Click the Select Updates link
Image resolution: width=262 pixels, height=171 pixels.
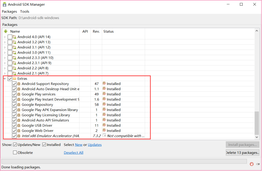95,145
